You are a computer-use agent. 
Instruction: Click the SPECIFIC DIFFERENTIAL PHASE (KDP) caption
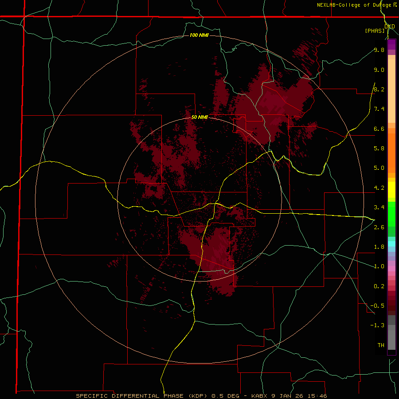coord(142,396)
